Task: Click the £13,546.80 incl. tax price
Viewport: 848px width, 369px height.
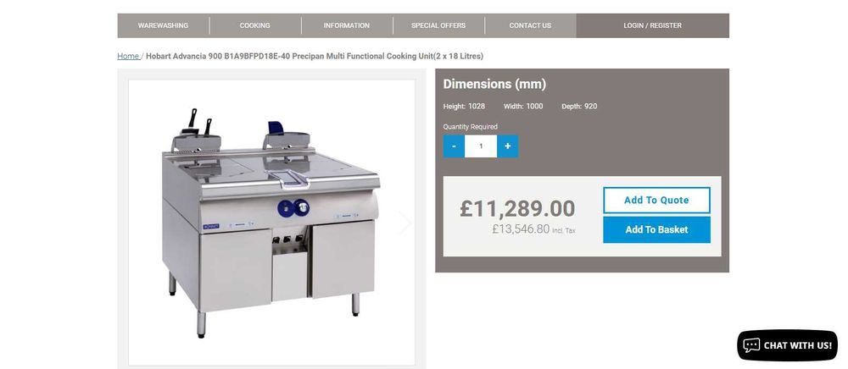Action: 533,229
